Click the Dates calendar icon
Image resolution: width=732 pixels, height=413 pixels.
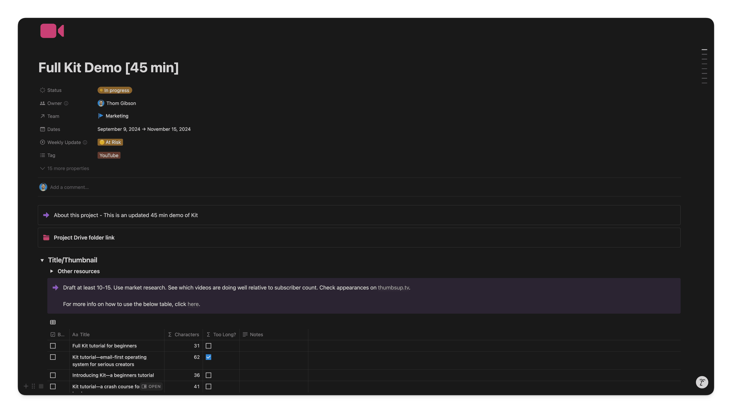pos(42,129)
